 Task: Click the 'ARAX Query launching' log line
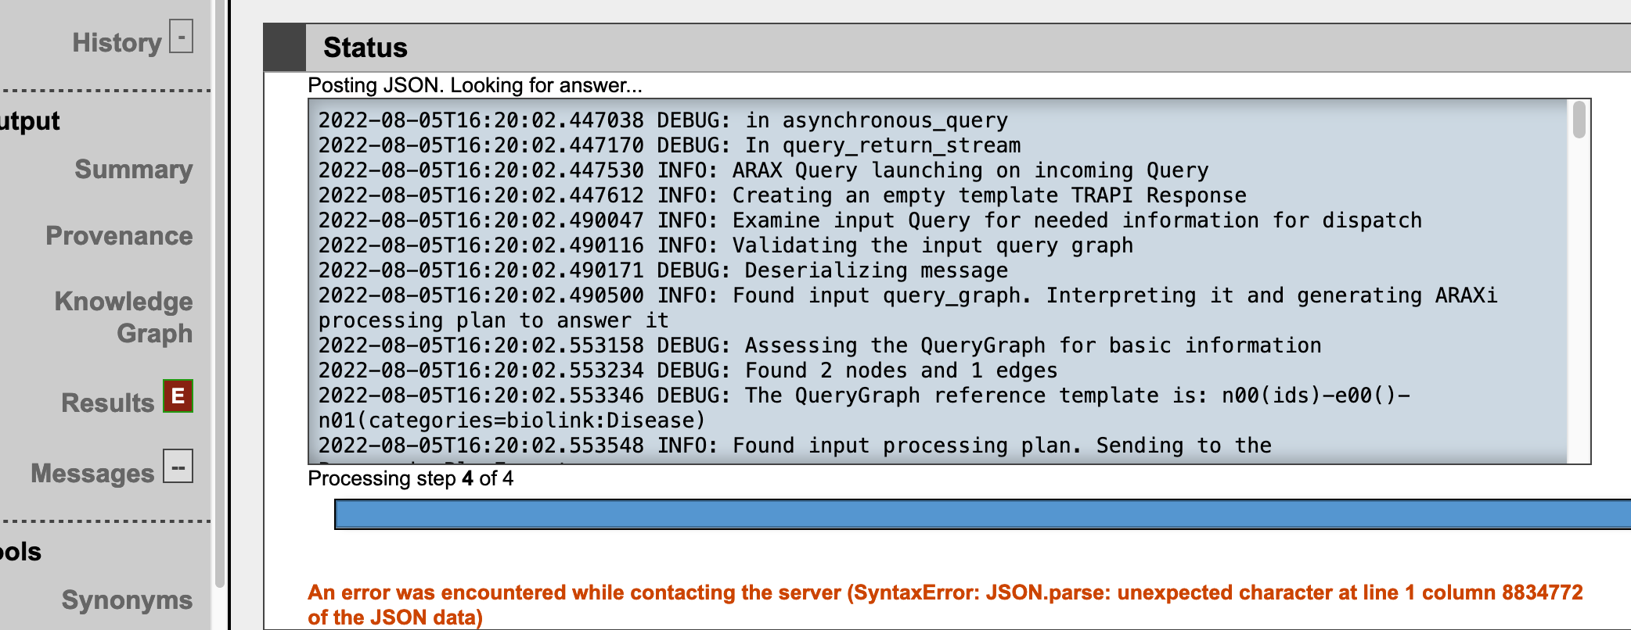pyautogui.click(x=763, y=170)
